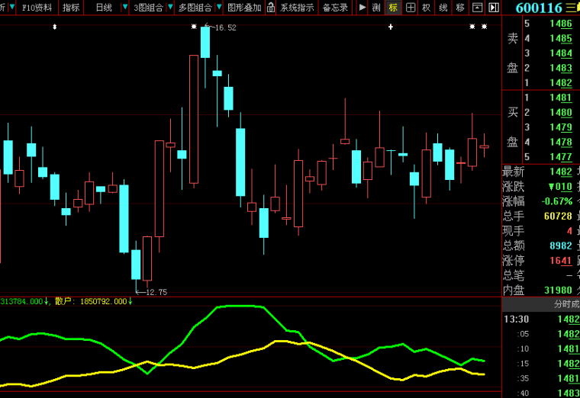Click the lock icon beside 图形叠加
The image size is (580, 398).
[271, 8]
